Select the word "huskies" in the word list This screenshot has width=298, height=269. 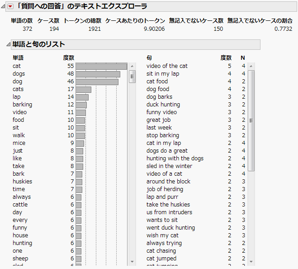coord(22,182)
